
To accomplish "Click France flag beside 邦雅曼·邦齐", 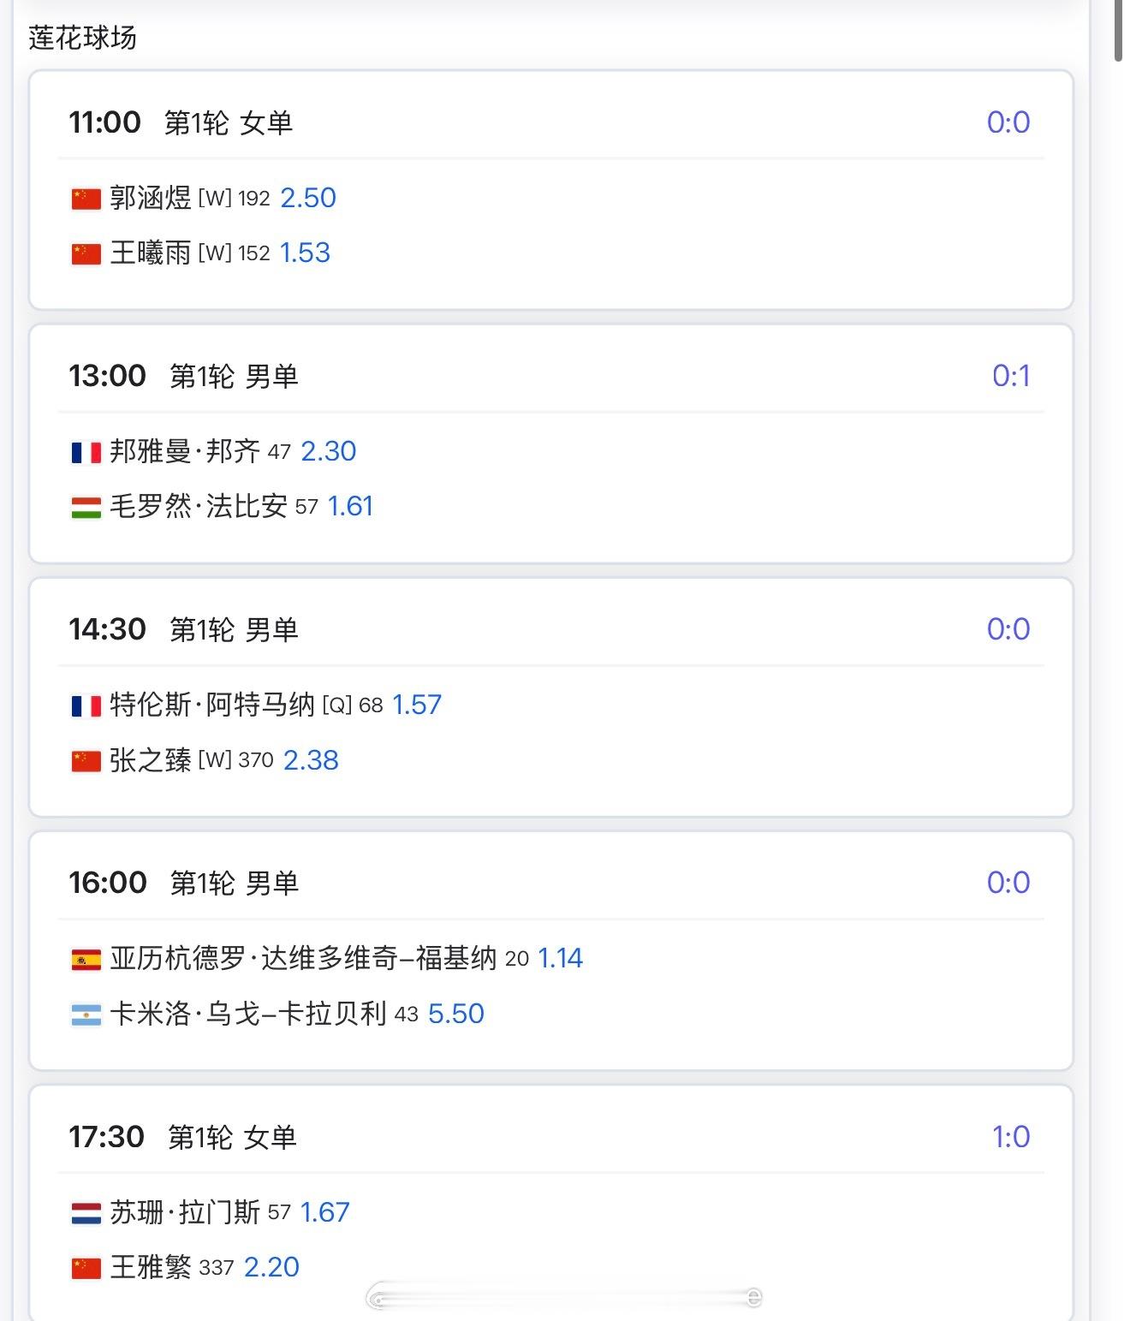I will tap(86, 452).
